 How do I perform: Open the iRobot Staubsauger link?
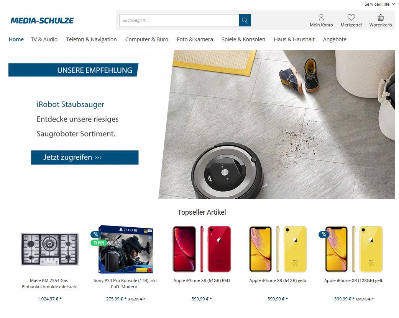70,104
